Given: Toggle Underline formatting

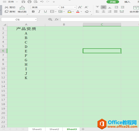Looking at the screenshot, I should 45,11.
